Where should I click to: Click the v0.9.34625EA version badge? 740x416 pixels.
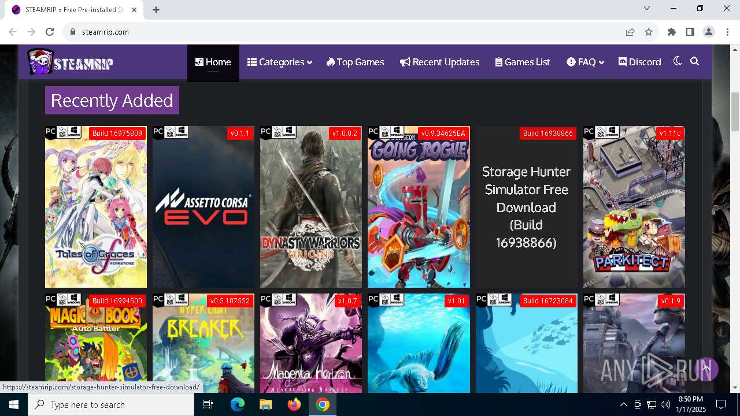443,133
